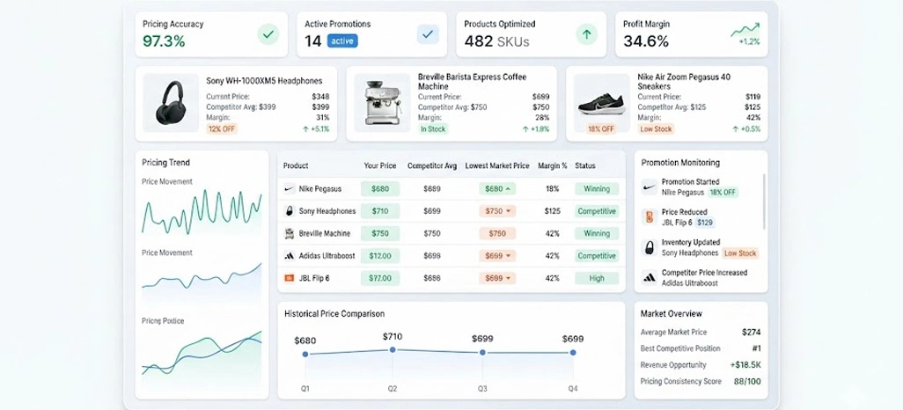Click the Average Market Price value $274
This screenshot has width=903, height=410.
click(x=751, y=333)
